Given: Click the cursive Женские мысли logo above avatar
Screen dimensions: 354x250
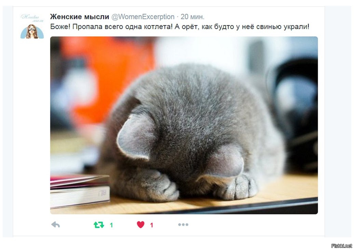Looking at the screenshot, I should (32, 18).
